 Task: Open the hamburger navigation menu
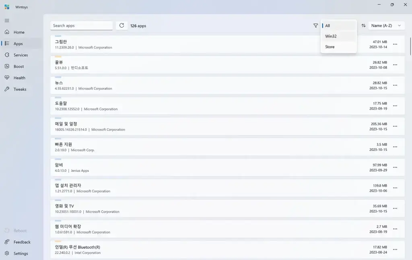tap(7, 20)
